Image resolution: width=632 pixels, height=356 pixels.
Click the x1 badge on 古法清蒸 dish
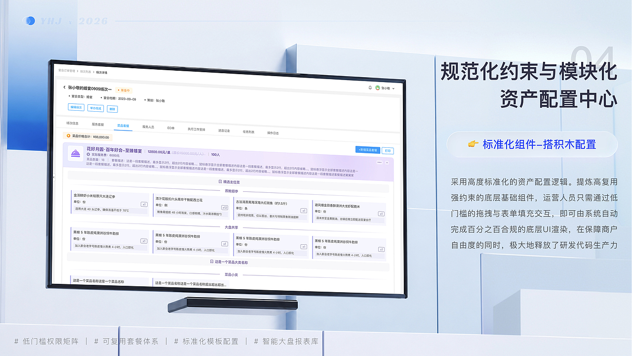[x=304, y=211]
